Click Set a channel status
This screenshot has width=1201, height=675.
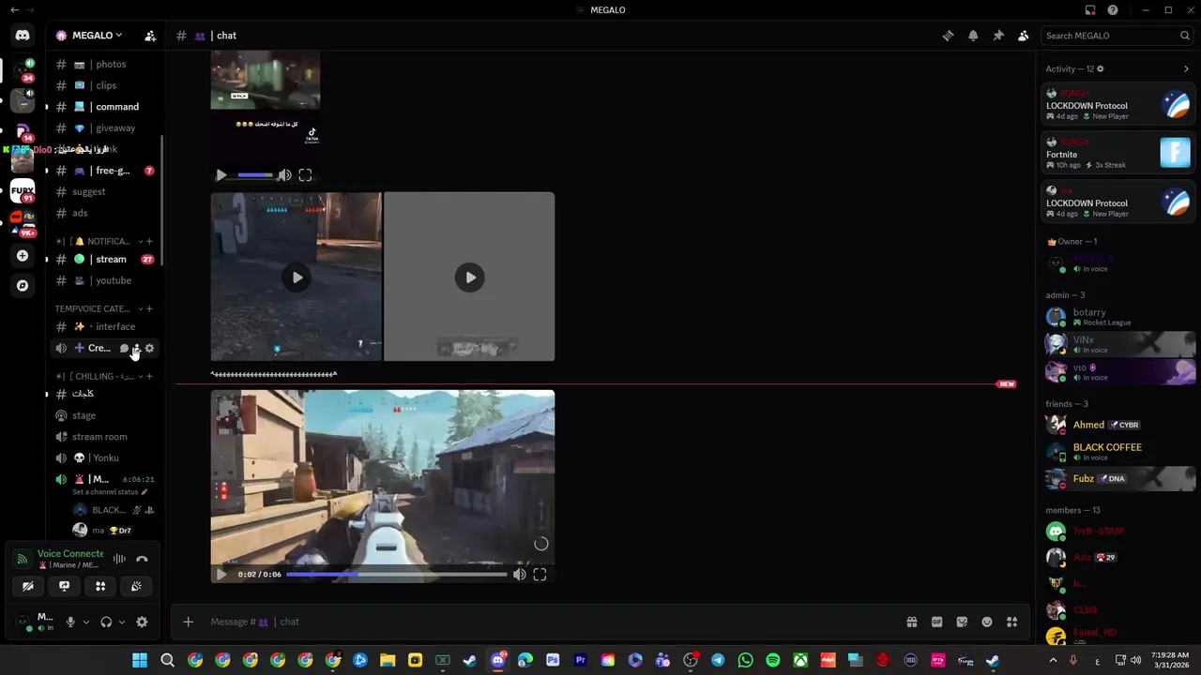[x=110, y=492]
